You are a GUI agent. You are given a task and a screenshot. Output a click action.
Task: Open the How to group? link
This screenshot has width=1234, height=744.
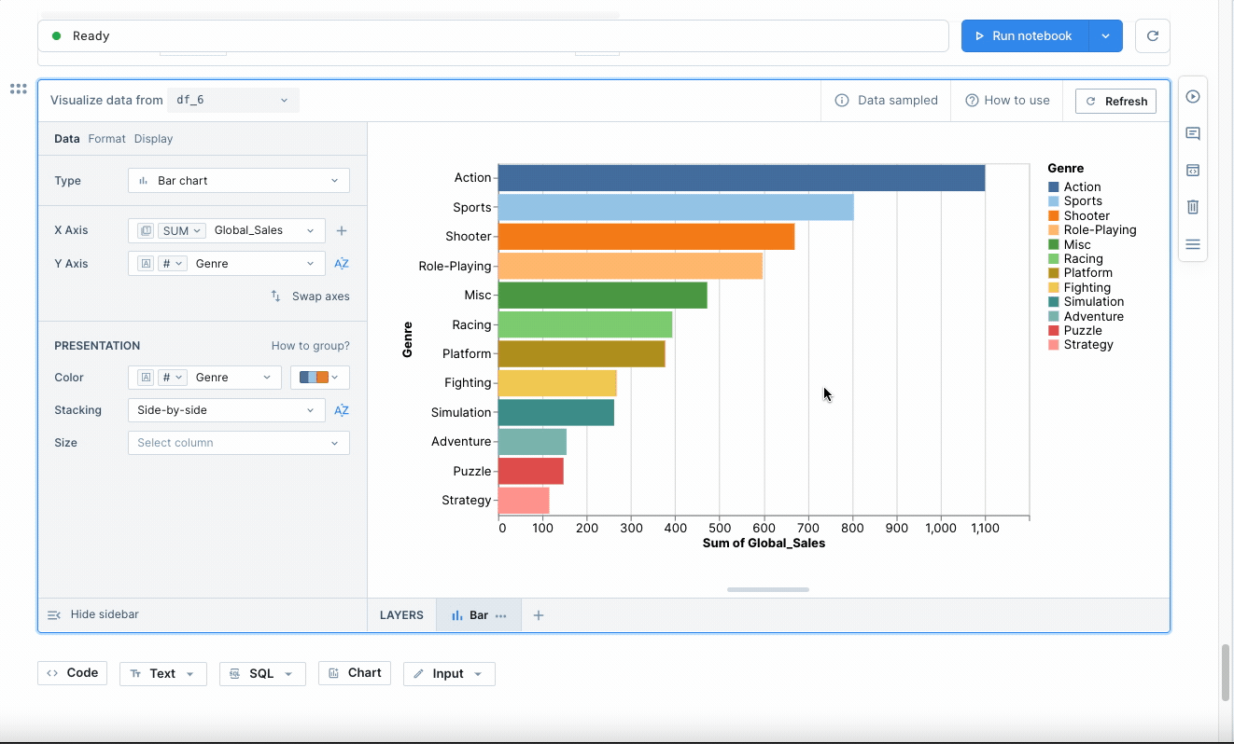pos(310,346)
